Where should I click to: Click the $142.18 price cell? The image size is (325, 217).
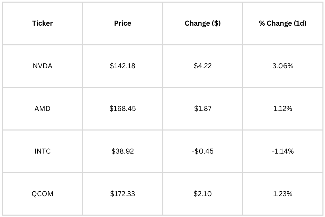point(123,66)
